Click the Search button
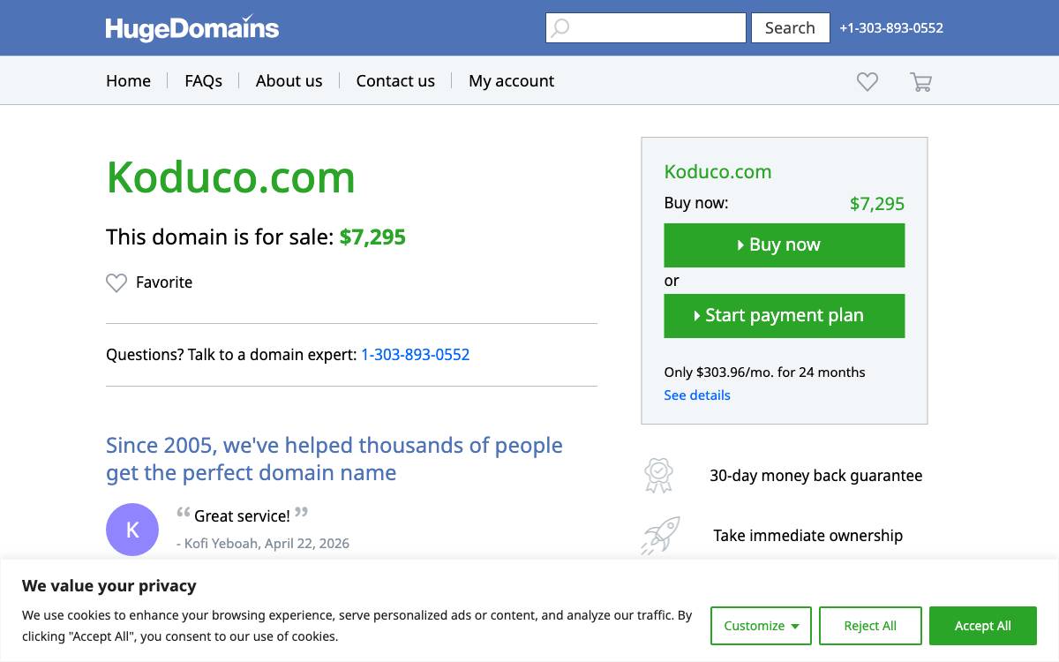The image size is (1059, 662). tap(790, 27)
